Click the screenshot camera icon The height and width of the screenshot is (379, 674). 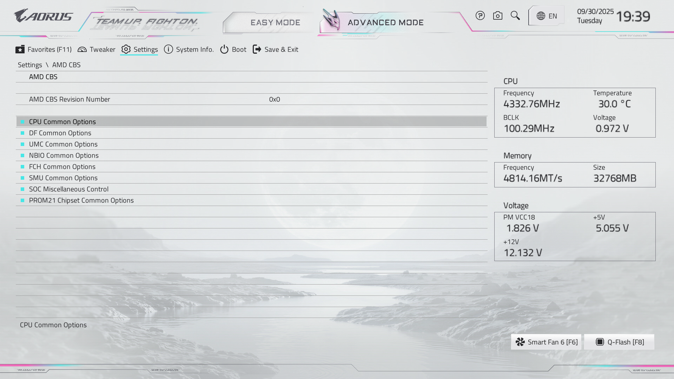click(497, 16)
